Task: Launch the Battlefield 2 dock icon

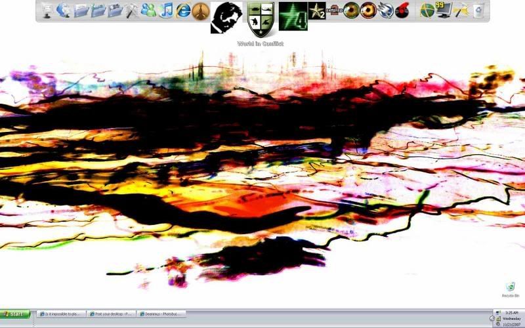Action: click(x=334, y=10)
